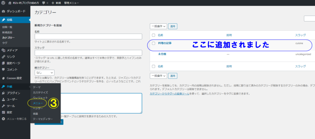
Task: Click the リンク chain icon
Action: [3, 56]
